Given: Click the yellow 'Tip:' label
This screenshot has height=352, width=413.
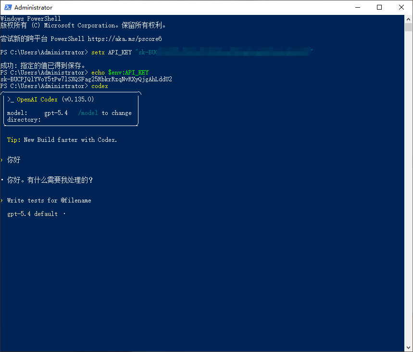Looking at the screenshot, I should [x=13, y=140].
